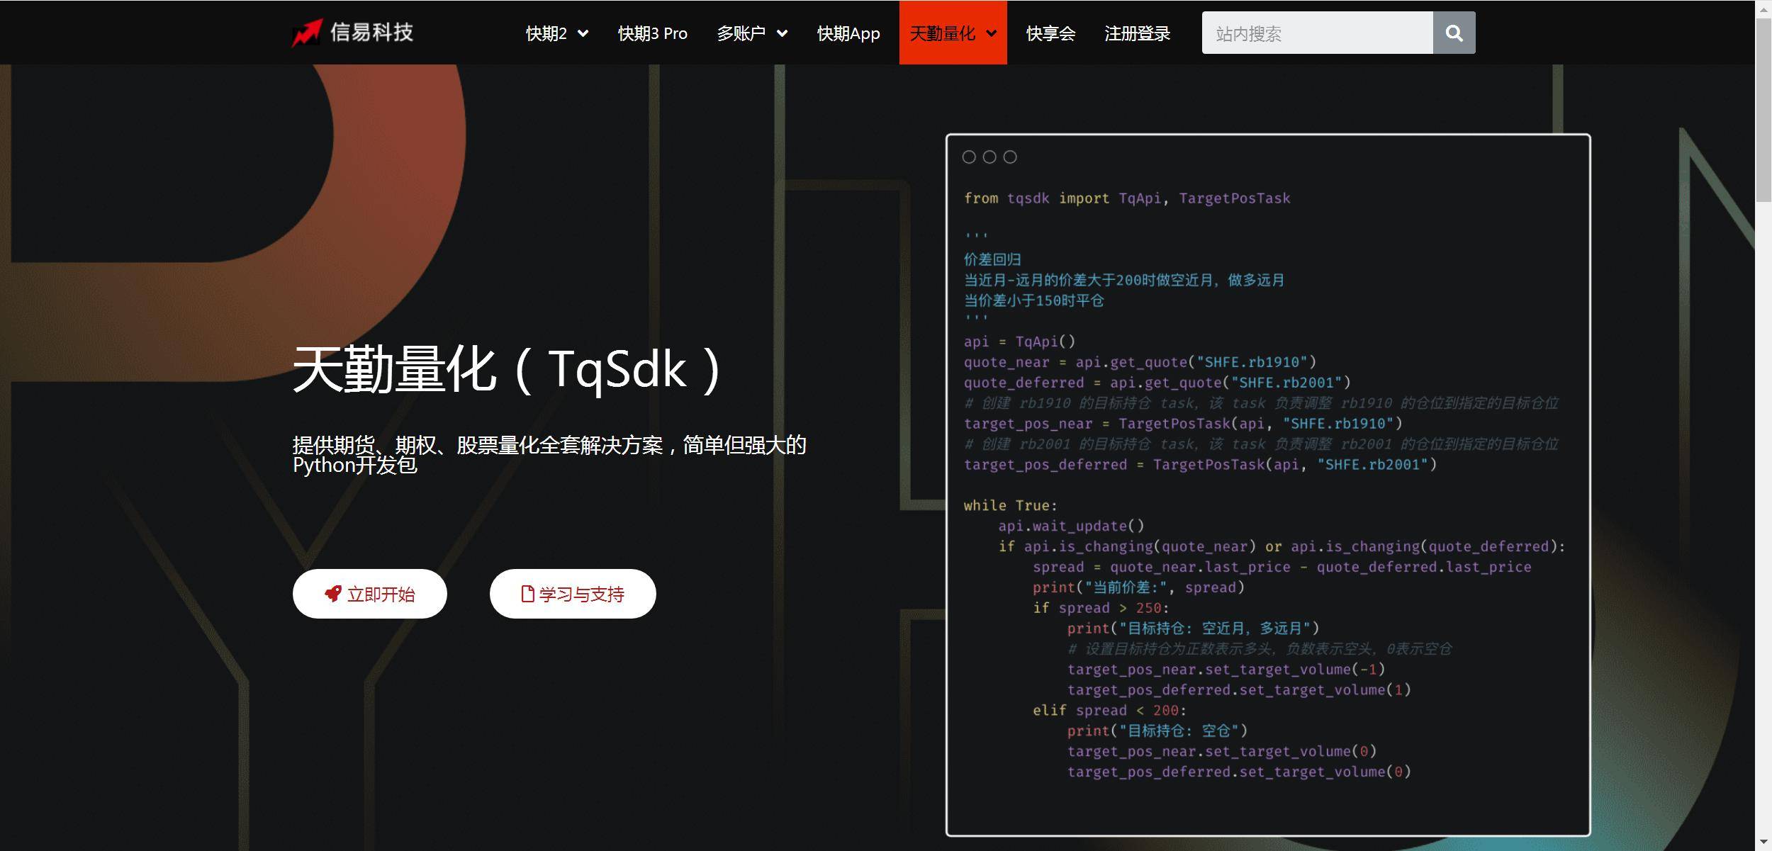This screenshot has height=851, width=1772.
Task: Click the print 当前价差 code line
Action: [1138, 587]
